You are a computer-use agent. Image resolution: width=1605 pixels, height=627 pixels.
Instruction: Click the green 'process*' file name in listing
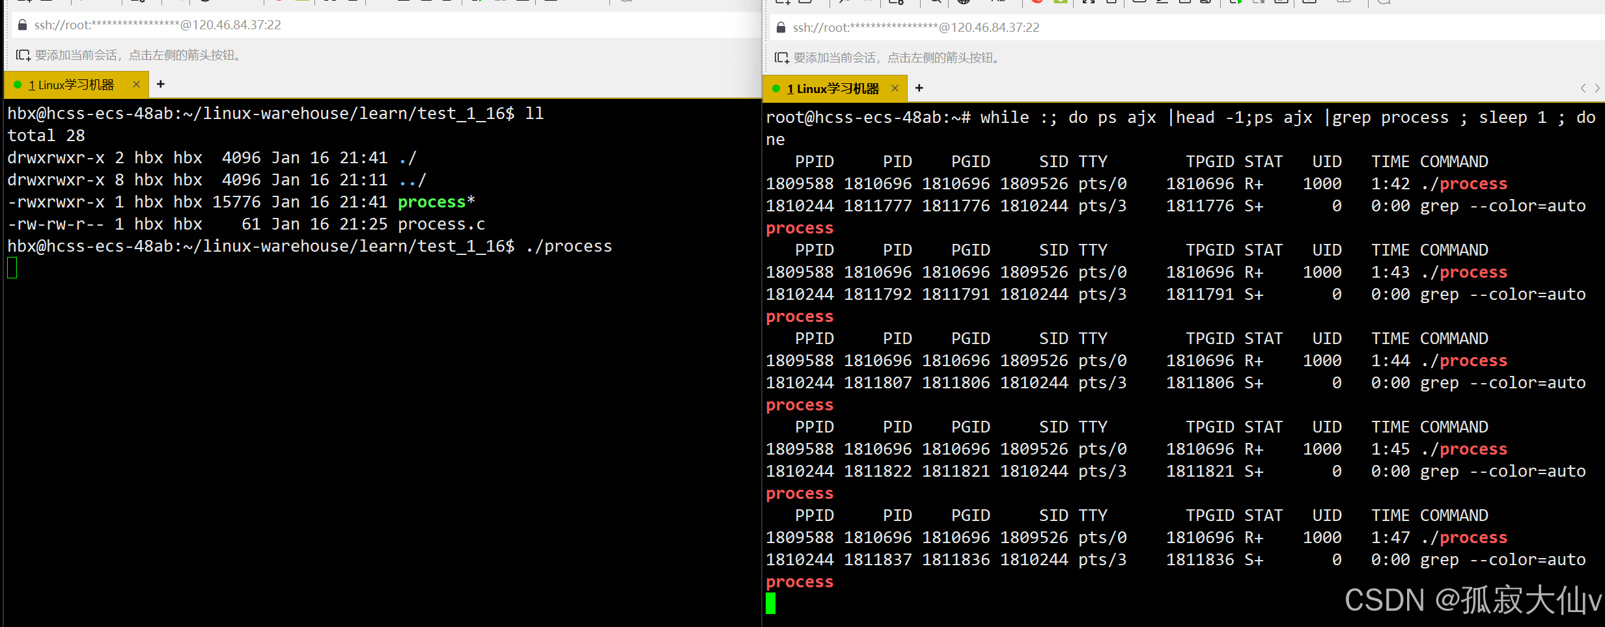tap(436, 202)
